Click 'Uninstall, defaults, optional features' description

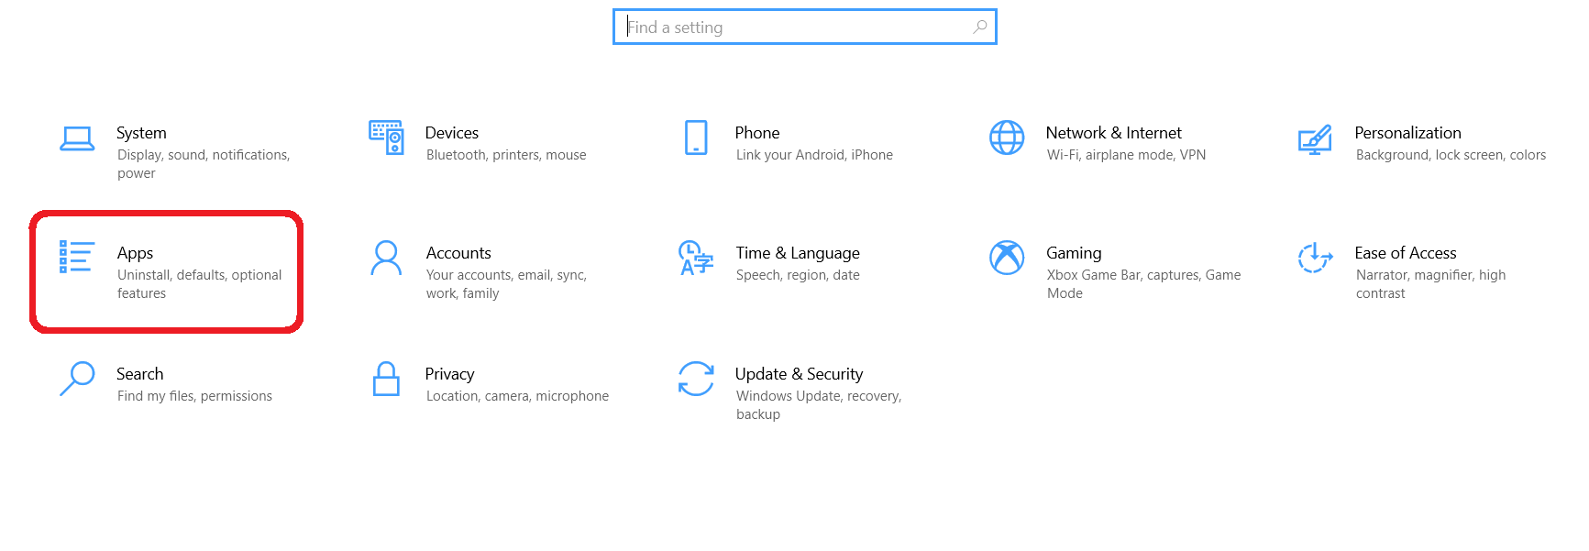[200, 284]
